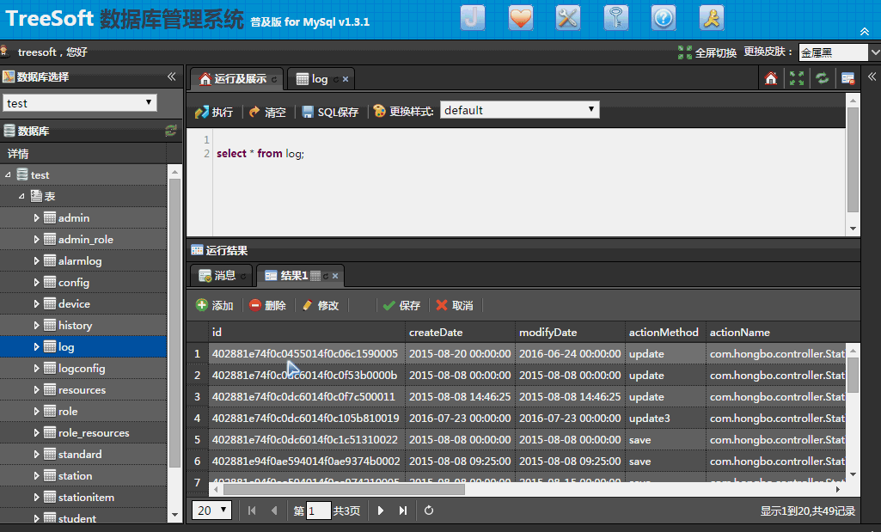881x532 pixels.
Task: Expand the device table node
Action: [36, 303]
